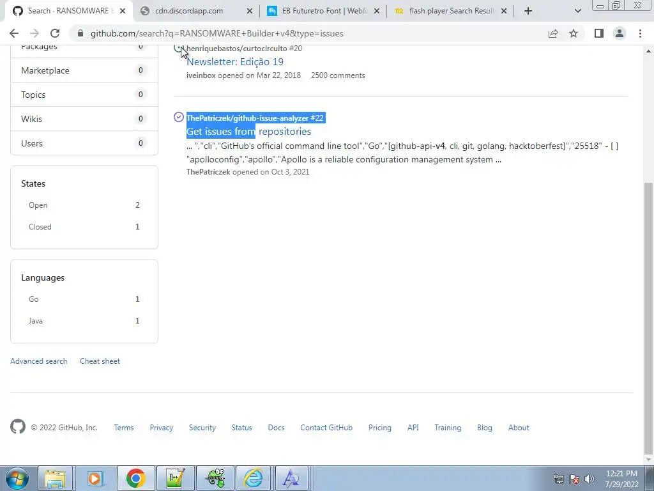Image resolution: width=654 pixels, height=491 pixels.
Task: Click author iveinbox link
Action: click(201, 75)
